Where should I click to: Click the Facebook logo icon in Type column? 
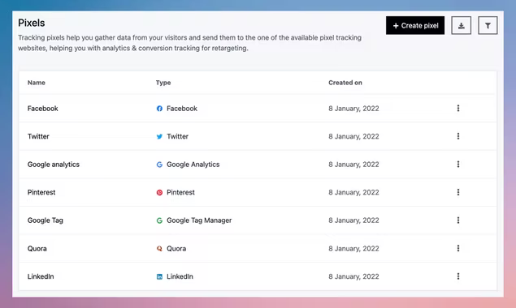pos(159,109)
